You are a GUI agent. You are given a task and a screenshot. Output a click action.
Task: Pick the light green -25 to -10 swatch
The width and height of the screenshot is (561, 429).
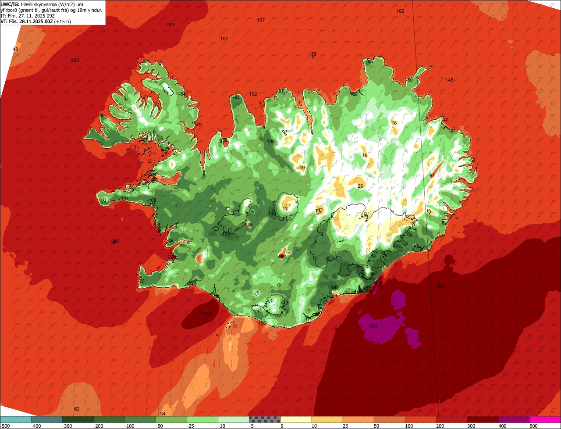tap(202, 419)
